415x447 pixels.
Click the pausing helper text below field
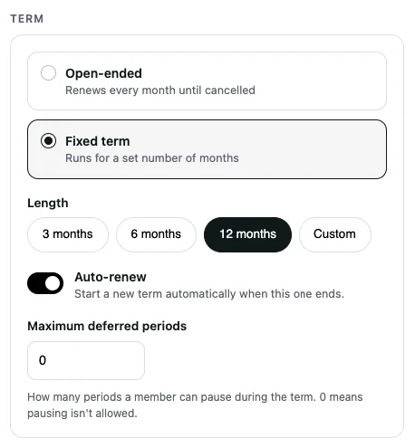click(x=195, y=405)
